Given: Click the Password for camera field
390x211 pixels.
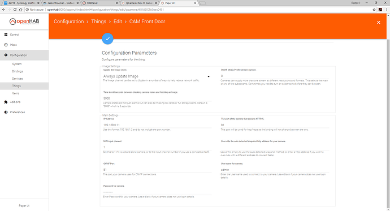Looking at the screenshot, I should [x=157, y=192].
